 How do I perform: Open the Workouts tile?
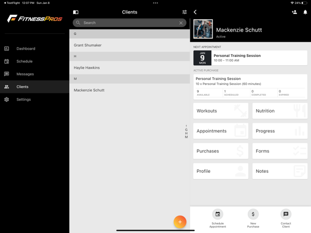[x=221, y=111]
